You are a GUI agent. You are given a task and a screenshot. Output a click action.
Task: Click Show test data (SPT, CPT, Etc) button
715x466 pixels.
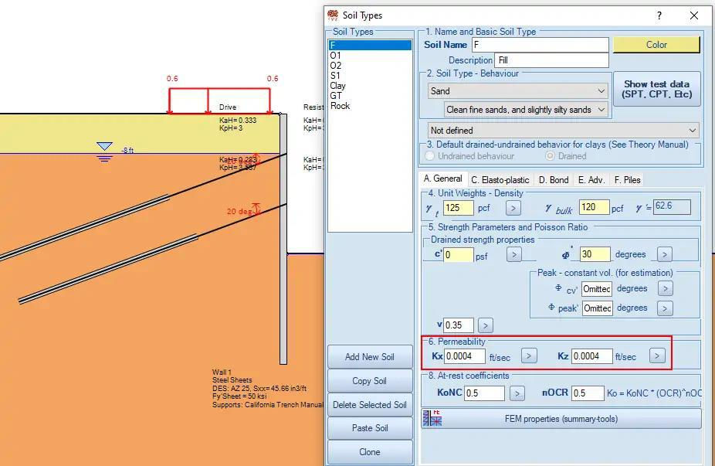656,89
